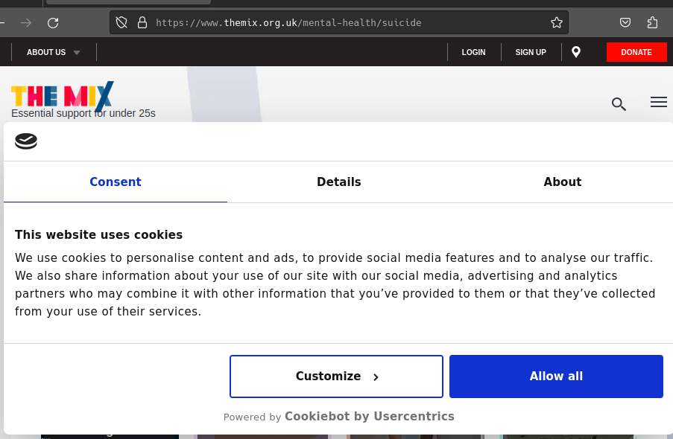The height and width of the screenshot is (439, 673).
Task: Open the hamburger navigation menu
Action: coord(659,103)
